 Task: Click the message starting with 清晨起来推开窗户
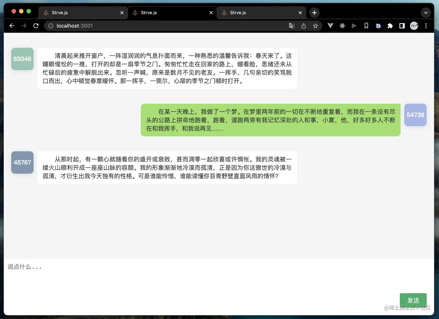167,68
